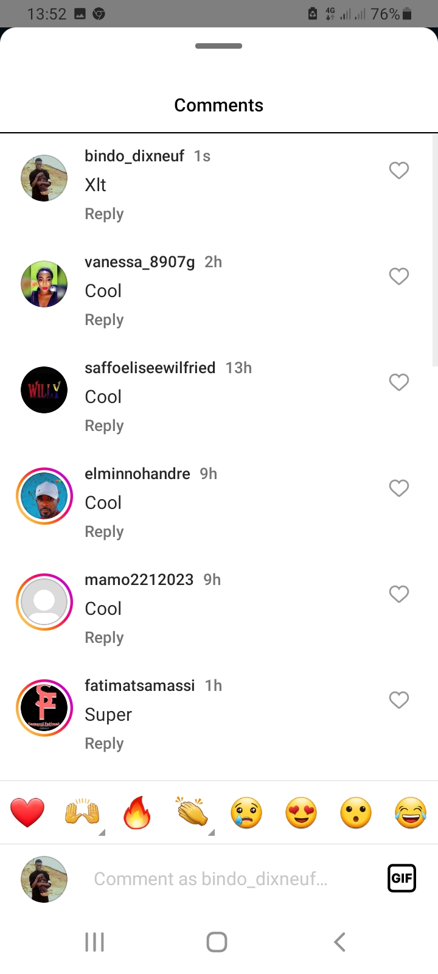Open username saffoeliseewilfried's profile
The image size is (438, 974).
[150, 368]
